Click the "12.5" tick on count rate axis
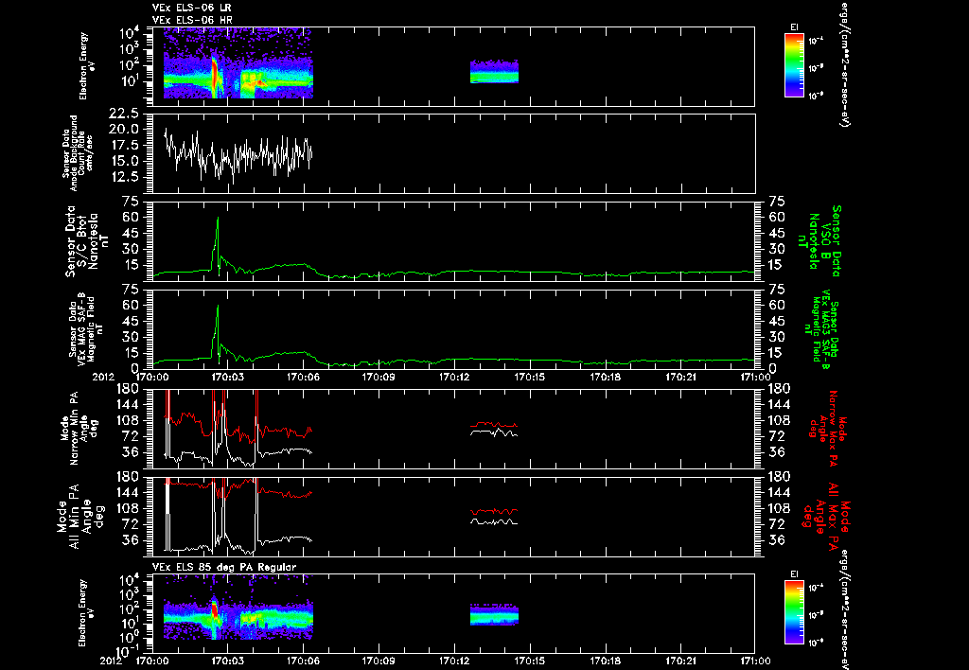This screenshot has width=969, height=670. [125, 177]
